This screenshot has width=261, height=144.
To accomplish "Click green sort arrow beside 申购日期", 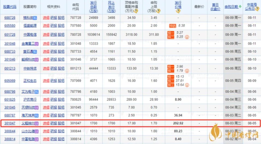I will pos(240,7).
